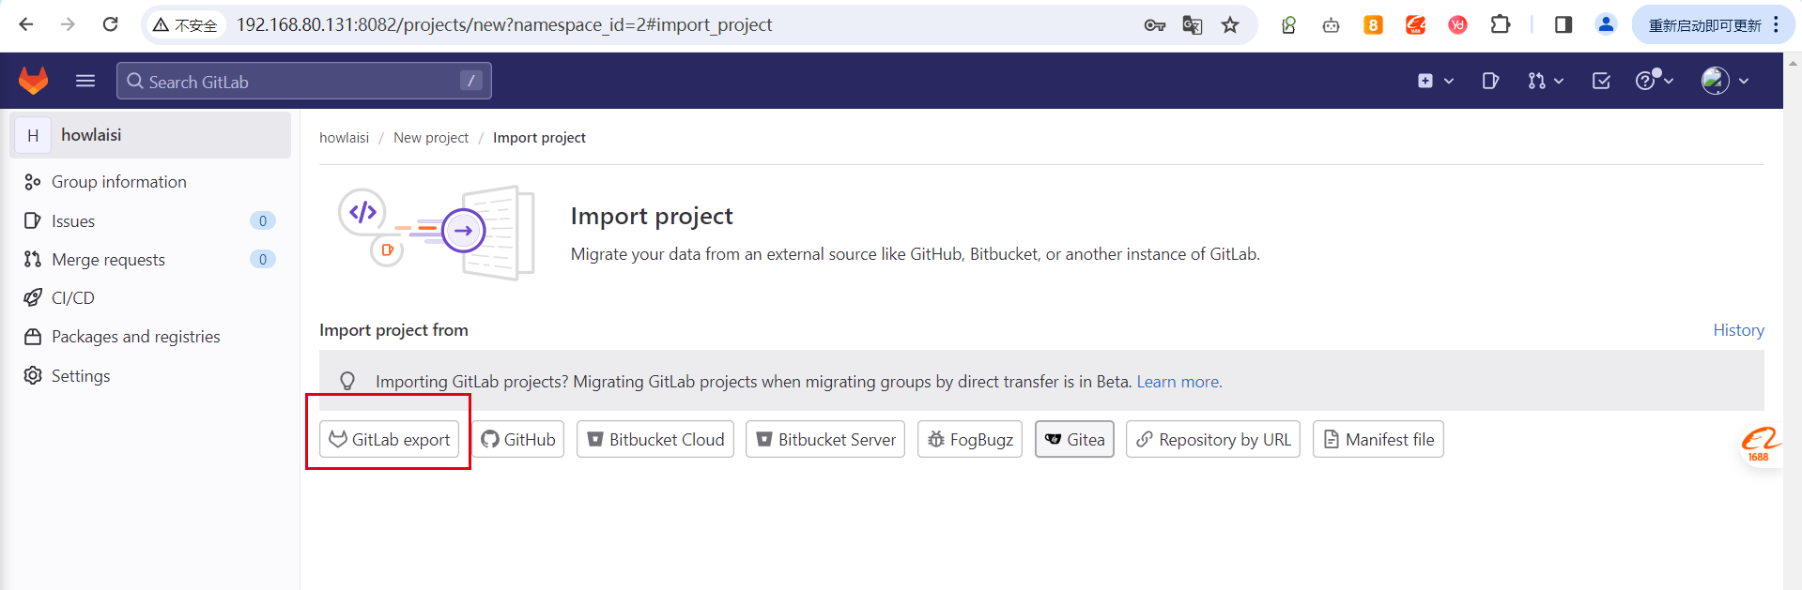The width and height of the screenshot is (1802, 590).
Task: Bookmark this page with star icon
Action: tap(1230, 25)
